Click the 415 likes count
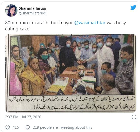The height and width of the screenshot is (132, 140). pos(16,127)
